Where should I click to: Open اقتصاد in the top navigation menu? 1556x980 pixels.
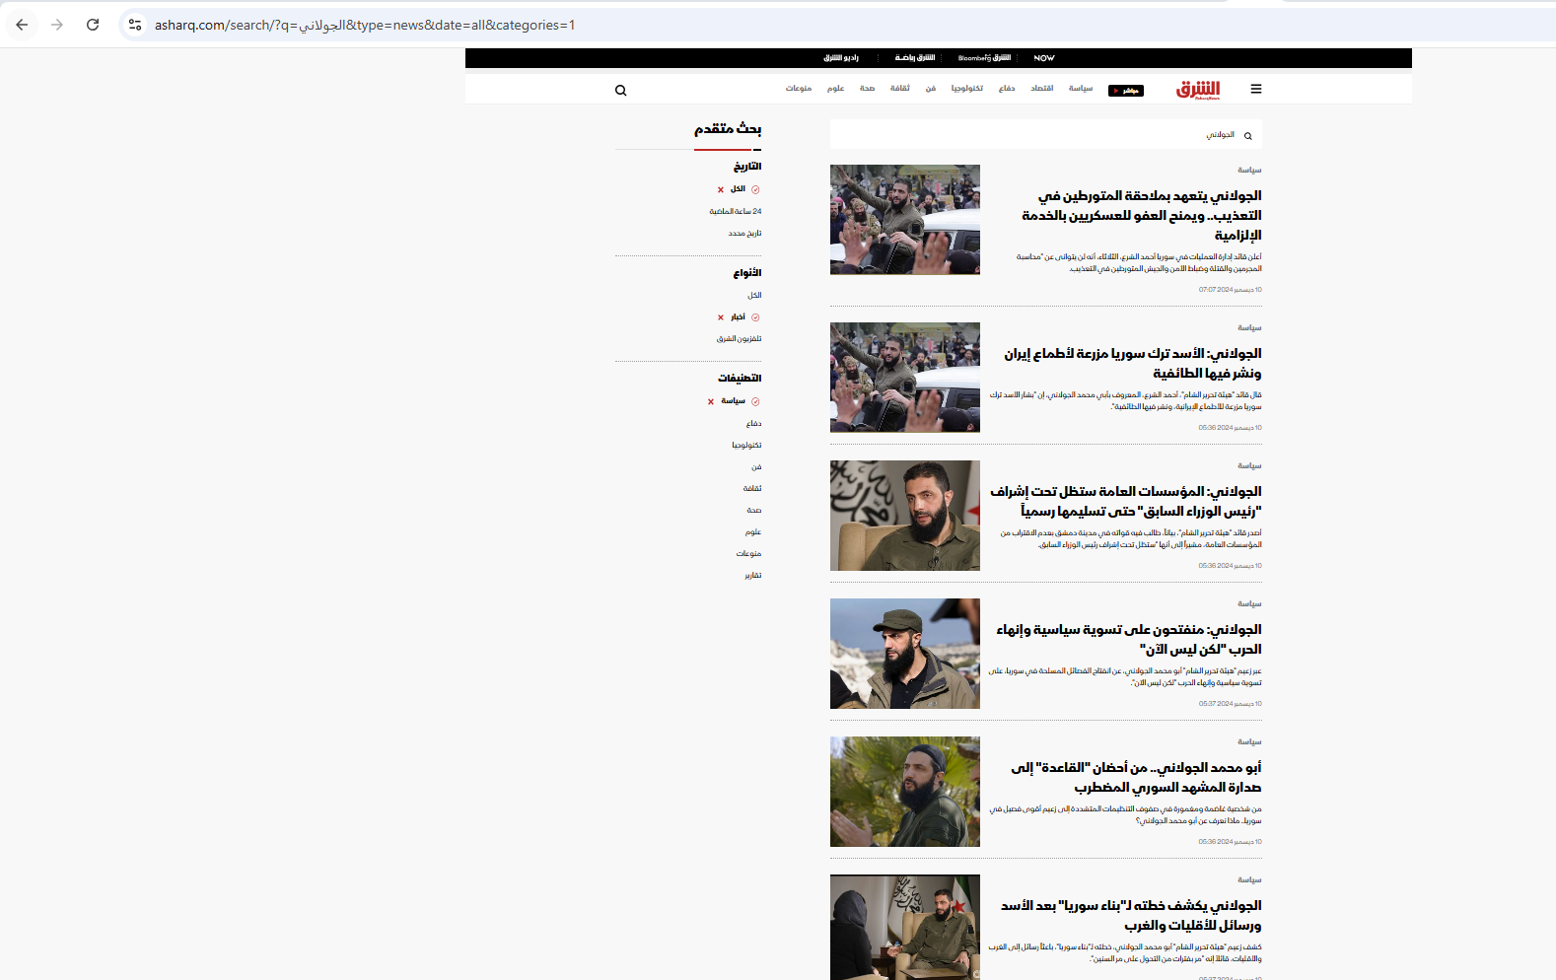tap(1041, 89)
